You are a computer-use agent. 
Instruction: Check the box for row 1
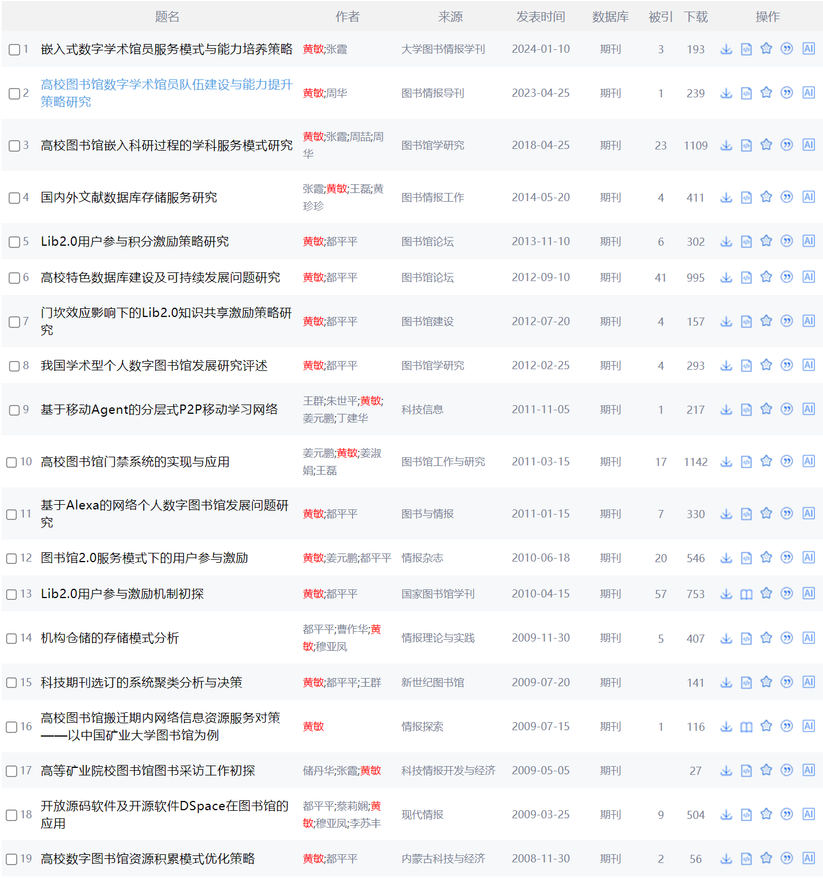pyautogui.click(x=14, y=50)
